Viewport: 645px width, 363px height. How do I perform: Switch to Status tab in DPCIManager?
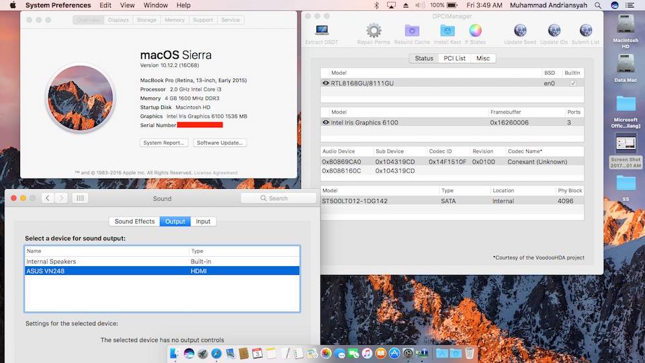[x=424, y=58]
